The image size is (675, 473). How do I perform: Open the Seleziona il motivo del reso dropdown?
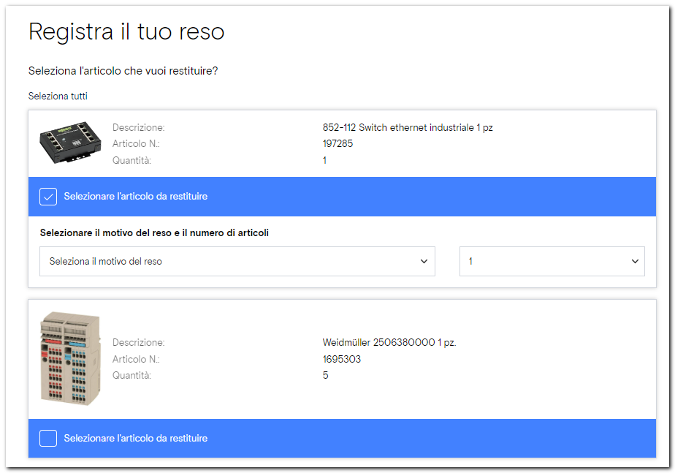237,261
